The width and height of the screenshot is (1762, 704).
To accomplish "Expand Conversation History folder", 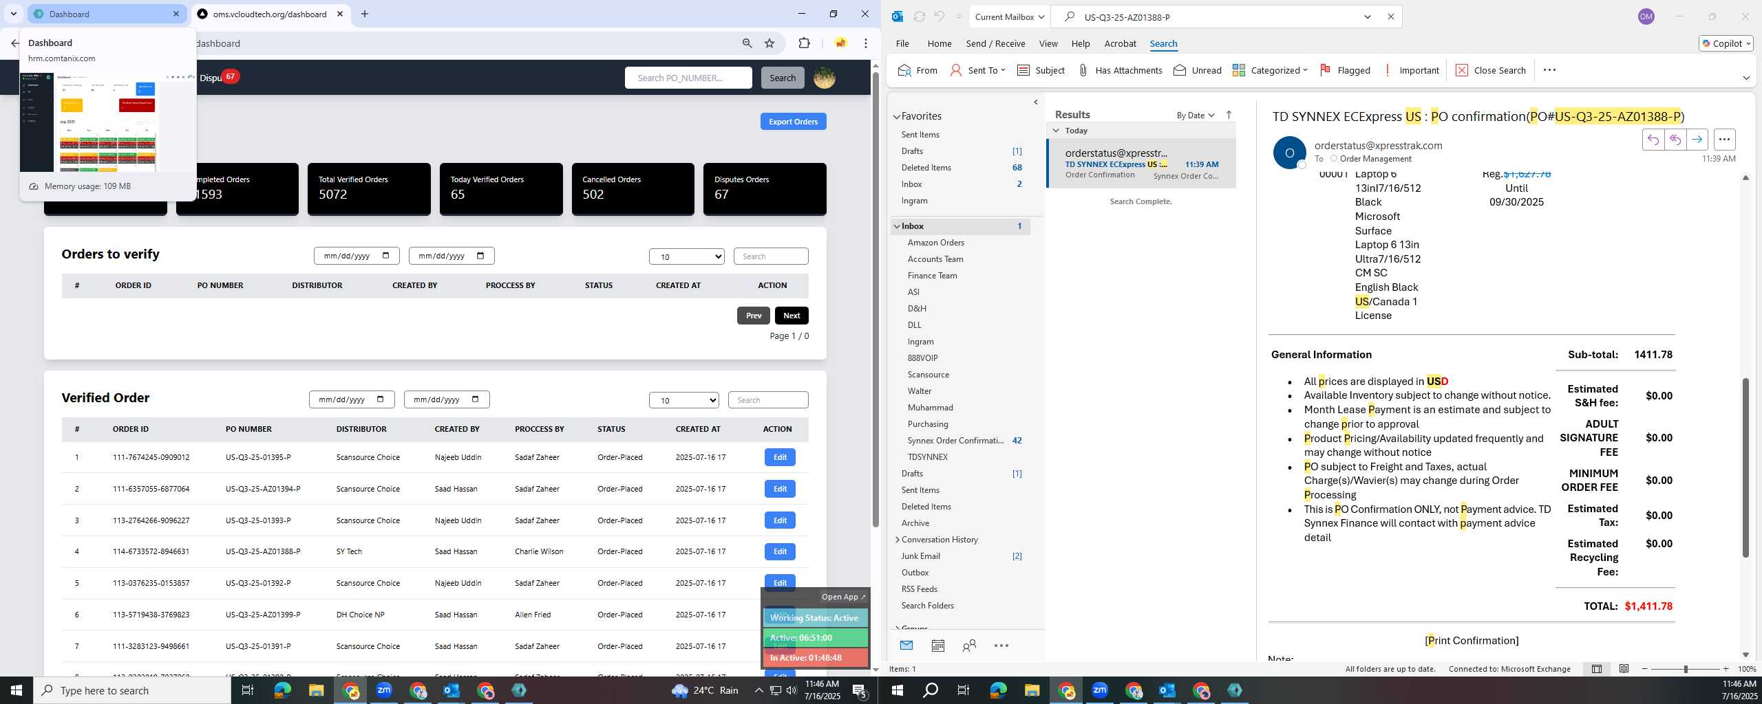I will [897, 540].
